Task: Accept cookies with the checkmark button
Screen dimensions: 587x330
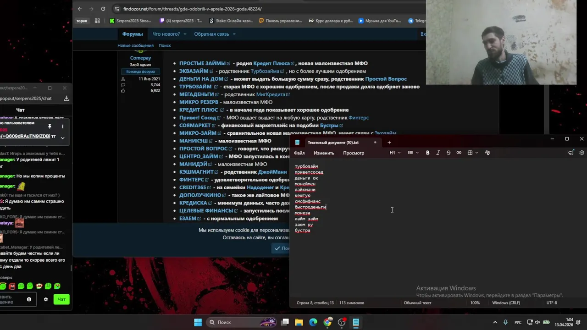Action: pos(282,248)
